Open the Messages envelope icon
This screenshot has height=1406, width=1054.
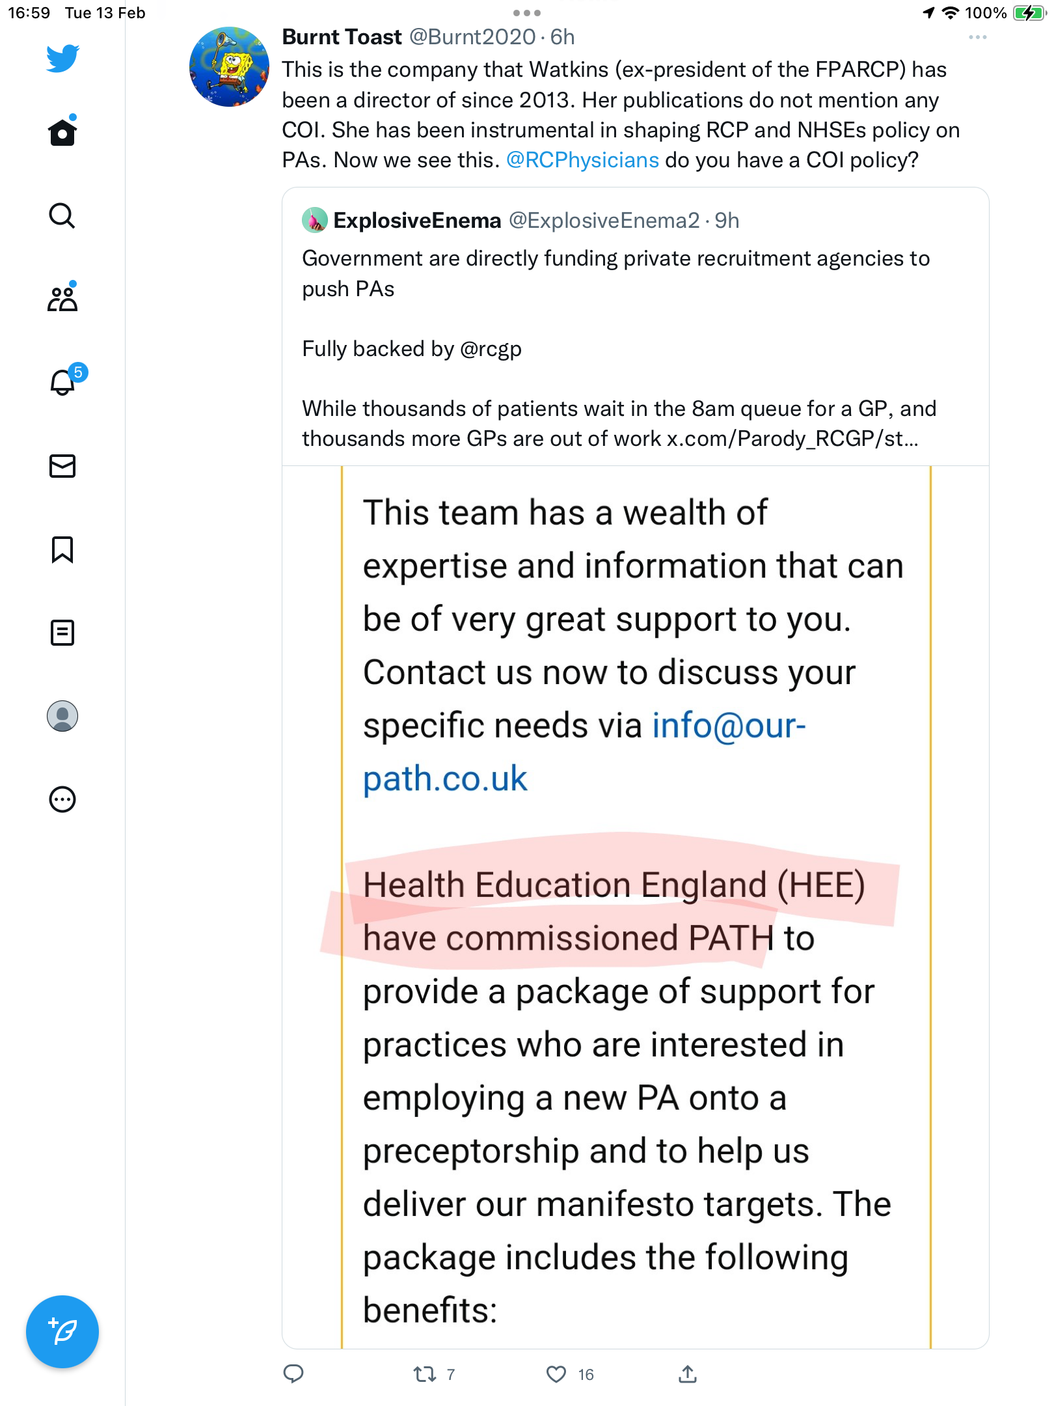62,466
